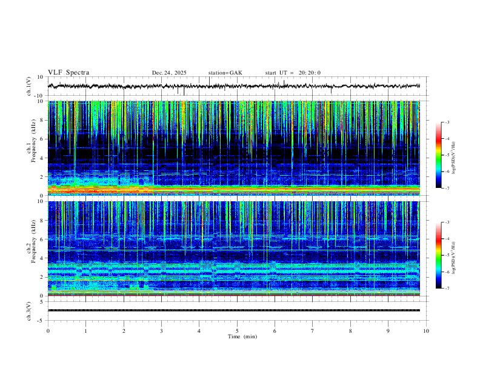Click the "ch.3(V)" axis label

(x=29, y=312)
